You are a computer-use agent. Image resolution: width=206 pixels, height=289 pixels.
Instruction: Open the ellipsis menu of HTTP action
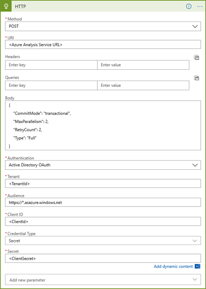pos(200,6)
